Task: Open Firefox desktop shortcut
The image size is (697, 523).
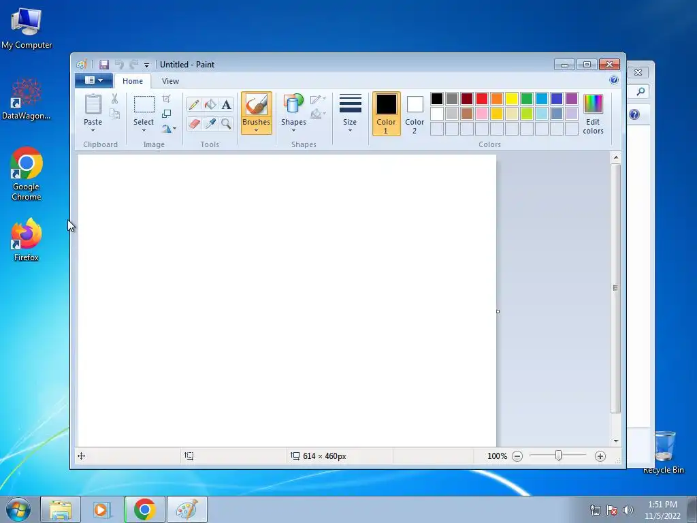Action: click(x=27, y=239)
